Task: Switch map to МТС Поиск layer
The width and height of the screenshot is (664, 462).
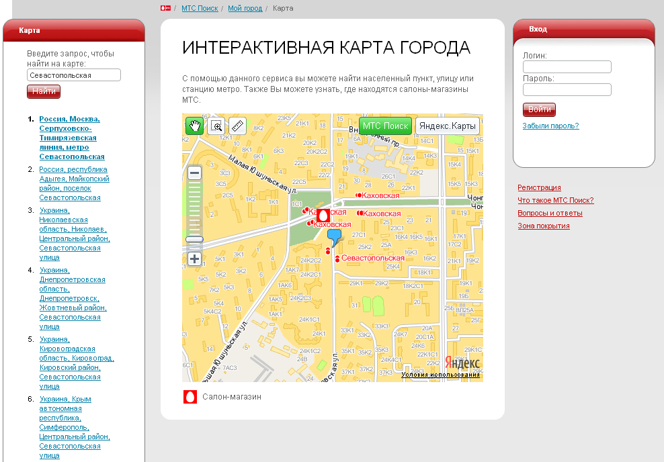Action: coord(385,126)
